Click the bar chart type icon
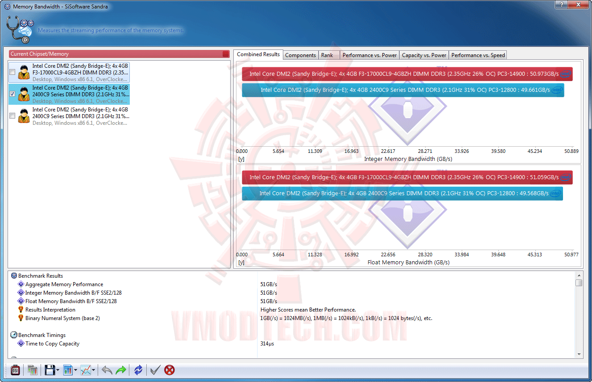The image size is (592, 382). (68, 370)
